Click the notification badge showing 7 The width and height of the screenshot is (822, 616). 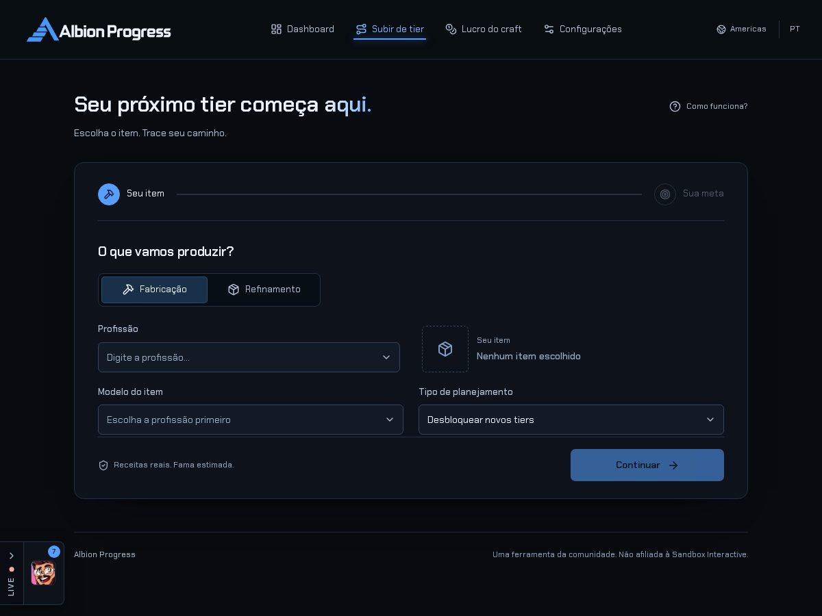point(54,552)
